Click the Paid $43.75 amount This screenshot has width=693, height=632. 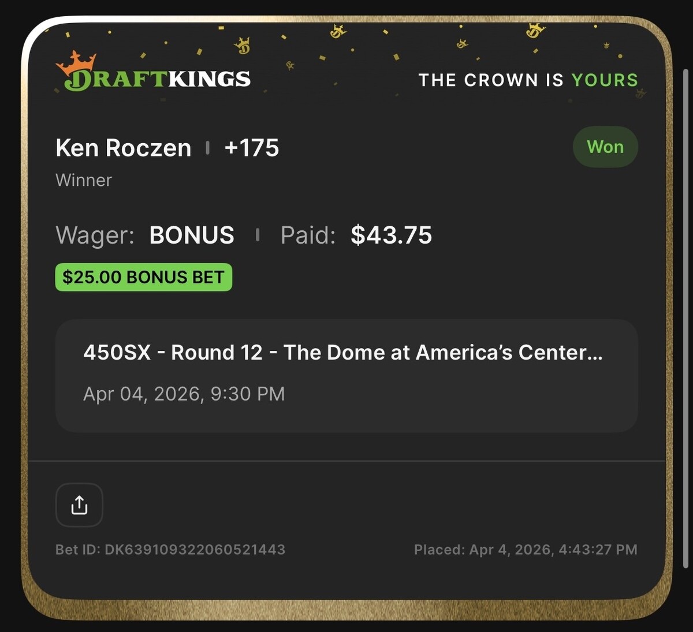point(392,235)
